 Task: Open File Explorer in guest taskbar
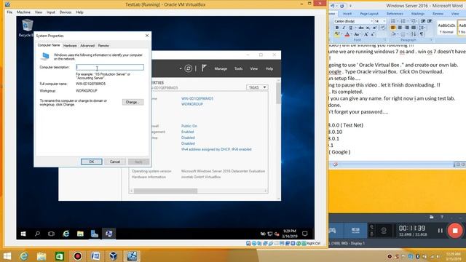point(80,234)
